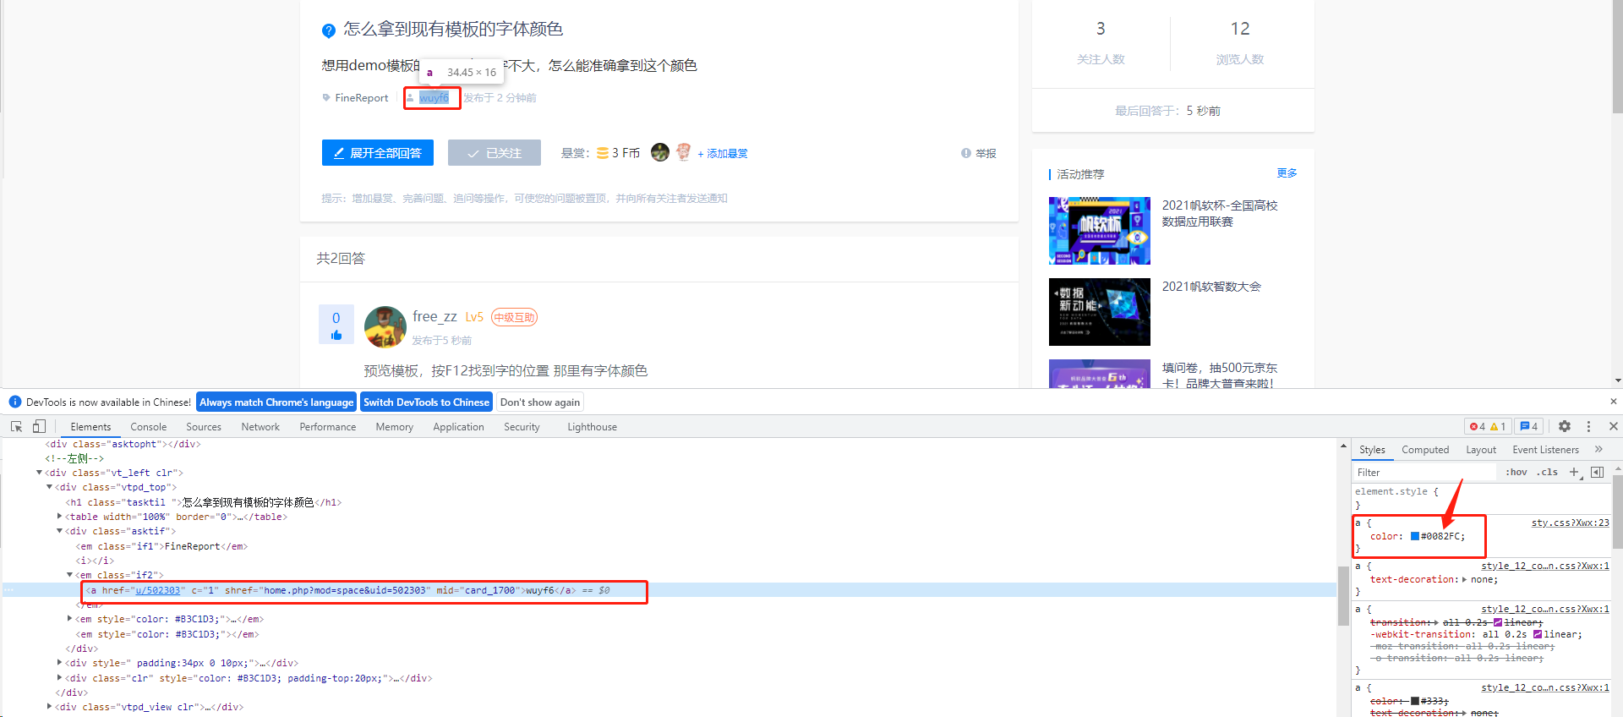This screenshot has width=1623, height=717.
Task: Focus the Styles Filter input field
Action: (x=1424, y=473)
